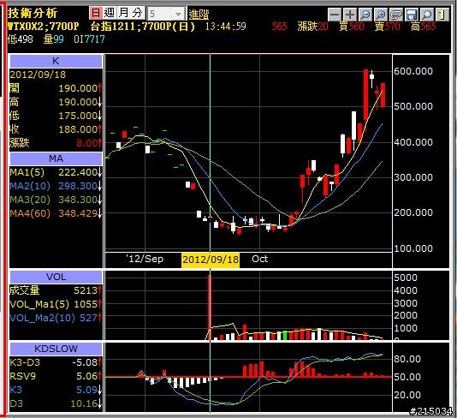This screenshot has height=418, width=457.
Task: Switch chart to monthly period 月
Action: click(123, 13)
